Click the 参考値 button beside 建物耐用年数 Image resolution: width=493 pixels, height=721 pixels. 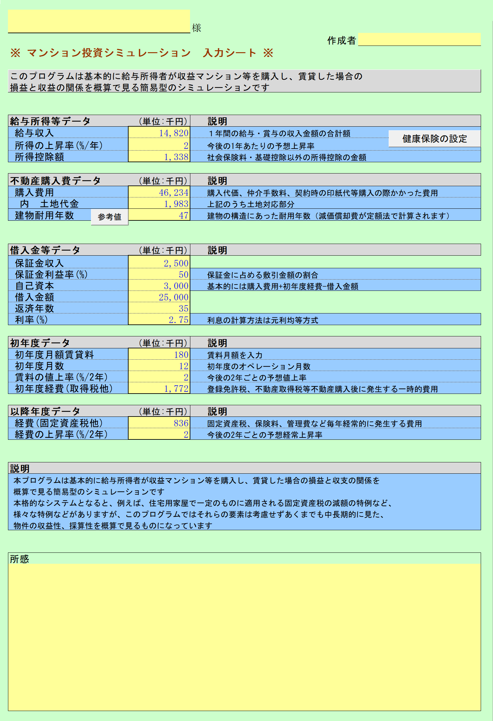tap(110, 217)
